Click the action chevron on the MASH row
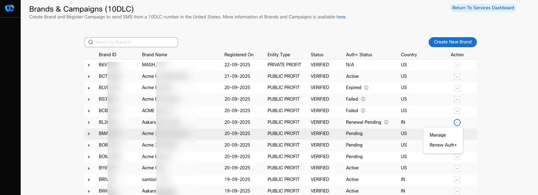Viewport: 538px width, 195px height. [x=457, y=65]
